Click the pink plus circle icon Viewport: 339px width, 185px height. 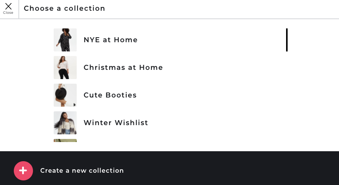(x=23, y=171)
